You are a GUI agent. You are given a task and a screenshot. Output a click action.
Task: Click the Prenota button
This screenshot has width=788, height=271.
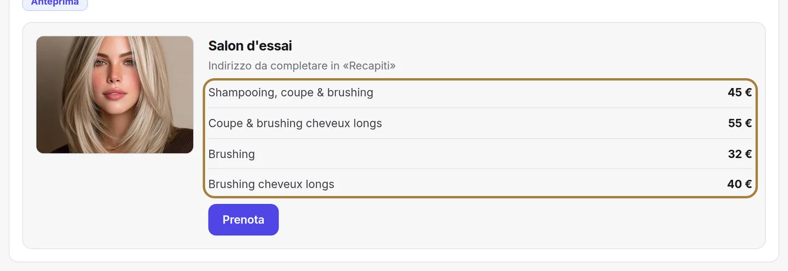point(244,220)
